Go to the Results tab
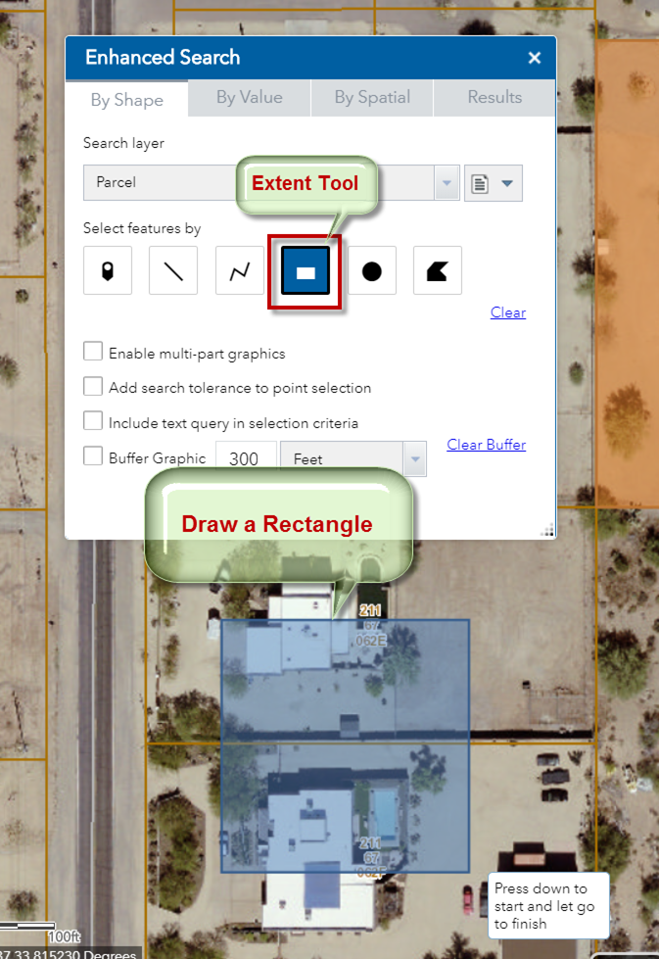 click(494, 98)
